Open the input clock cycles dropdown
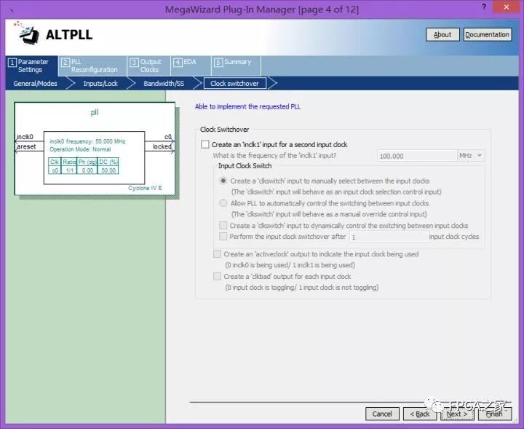Image resolution: width=524 pixels, height=429 pixels. pos(386,237)
